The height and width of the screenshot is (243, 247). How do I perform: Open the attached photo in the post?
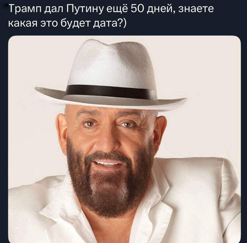click(124, 139)
